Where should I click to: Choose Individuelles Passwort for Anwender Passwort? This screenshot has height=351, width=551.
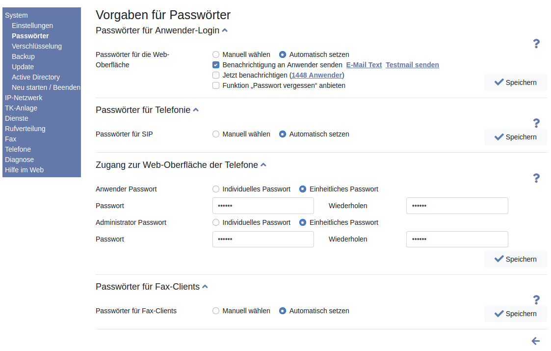216,189
